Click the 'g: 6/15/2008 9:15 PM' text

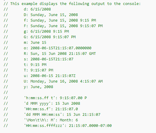tap(46, 32)
